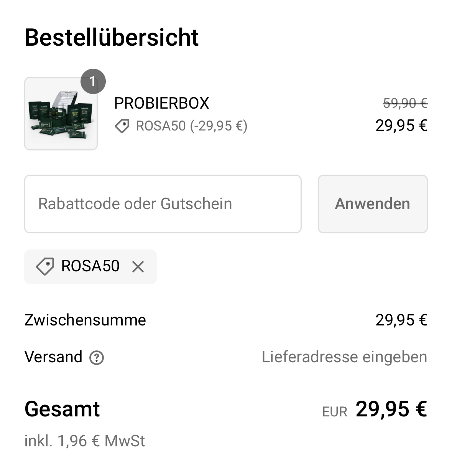Click the Zwischensumme amount 29,95 €
The image size is (452, 464).
coord(401,320)
